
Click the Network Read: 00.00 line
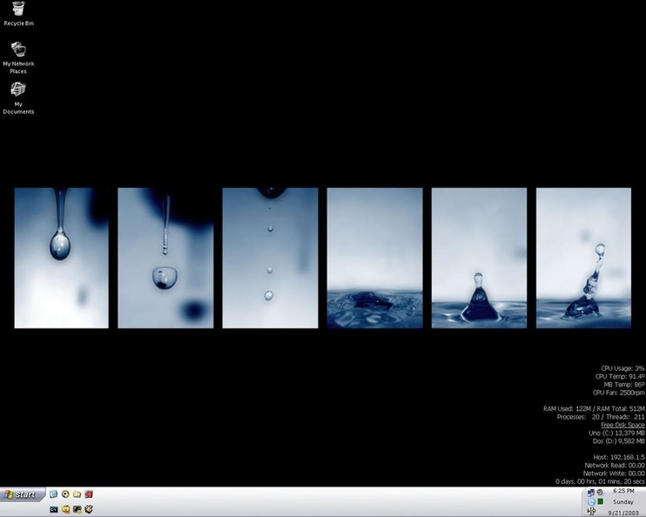click(x=615, y=465)
